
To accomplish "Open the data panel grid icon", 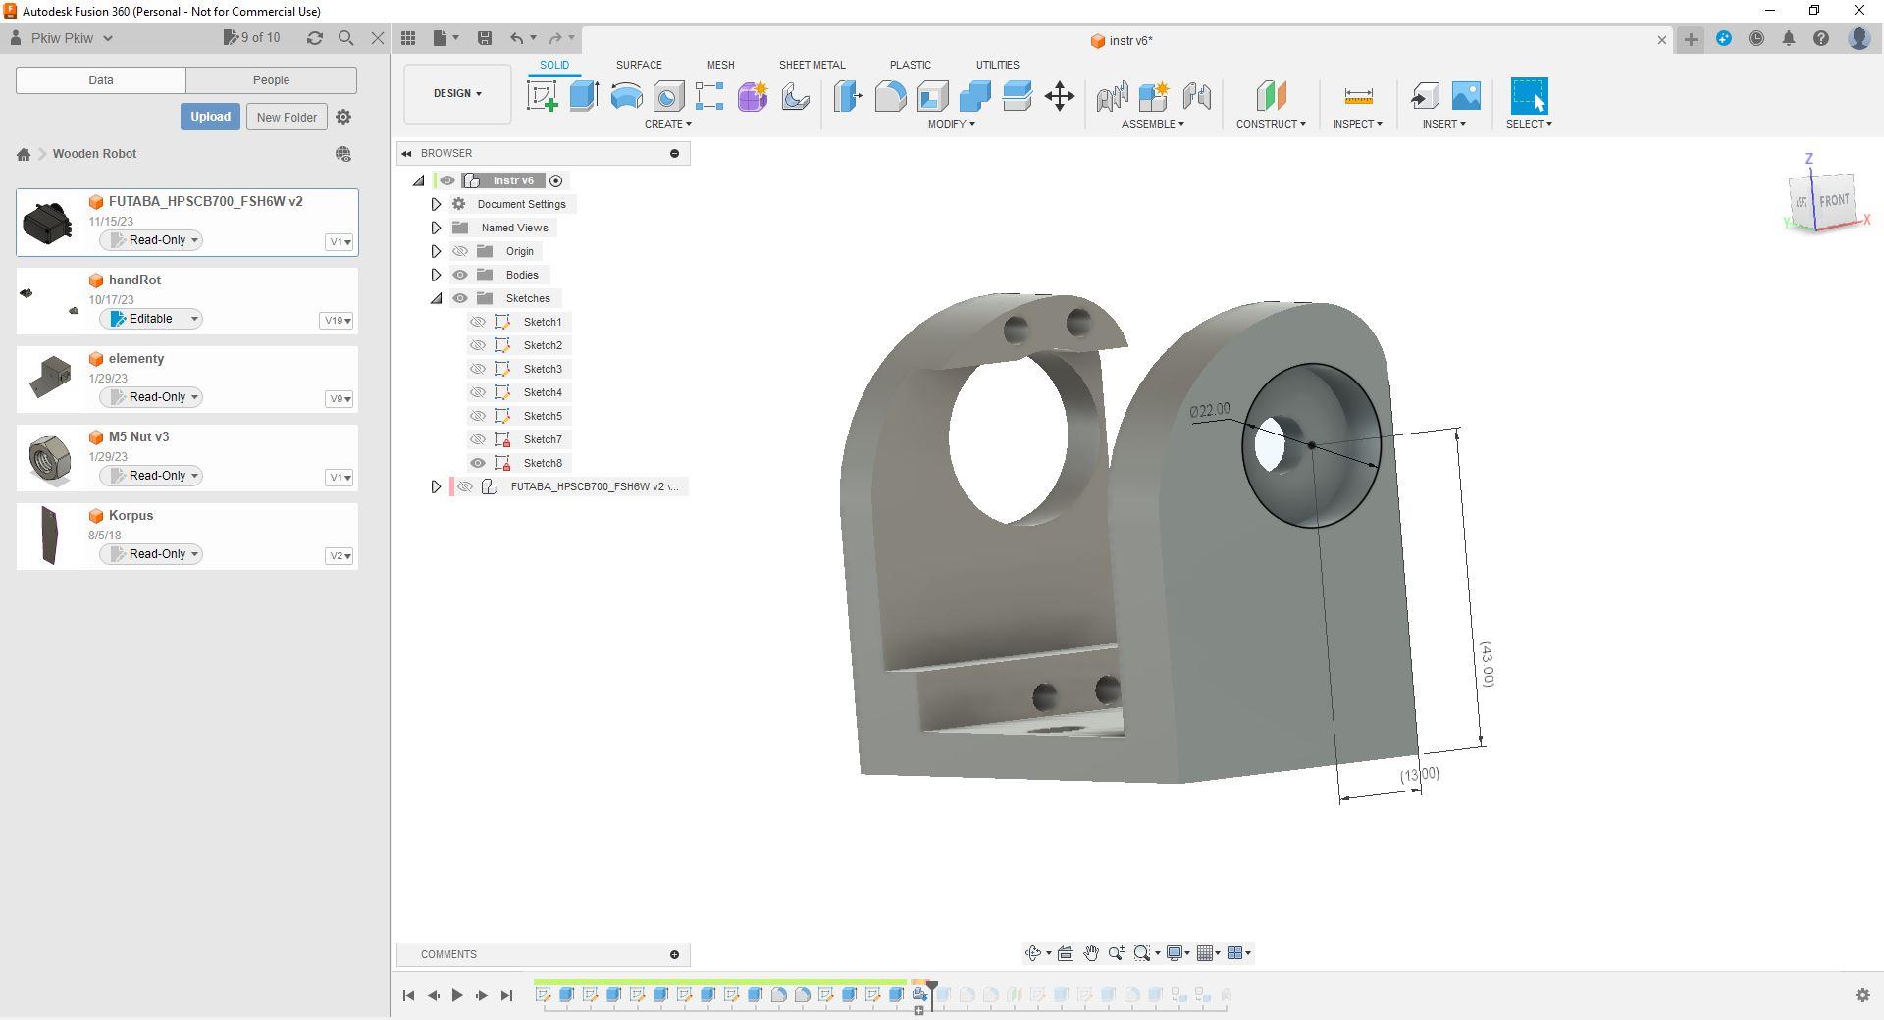I will click(408, 38).
